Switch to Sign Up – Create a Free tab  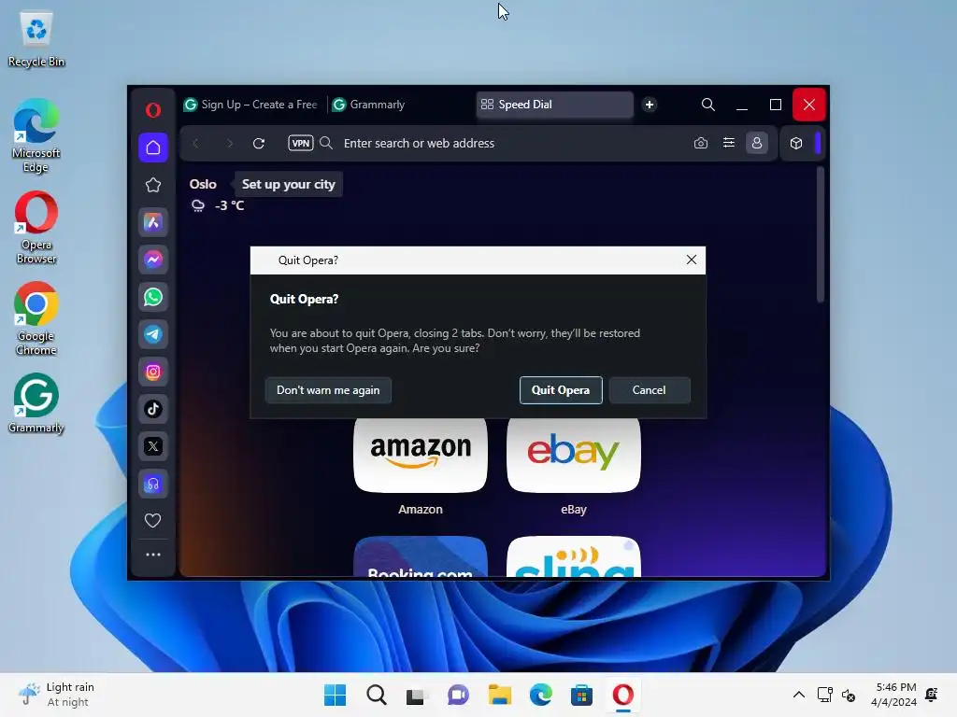(x=250, y=105)
